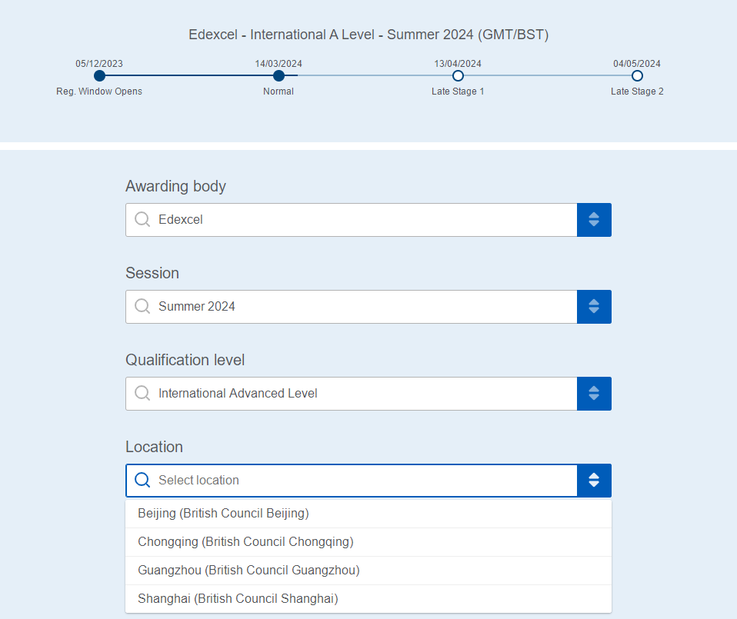
Task: Click the search icon in Location field
Action: [142, 480]
